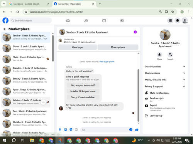The image size is (193, 144).
Task: Go back from Marketplace chats list
Action: 5,29
